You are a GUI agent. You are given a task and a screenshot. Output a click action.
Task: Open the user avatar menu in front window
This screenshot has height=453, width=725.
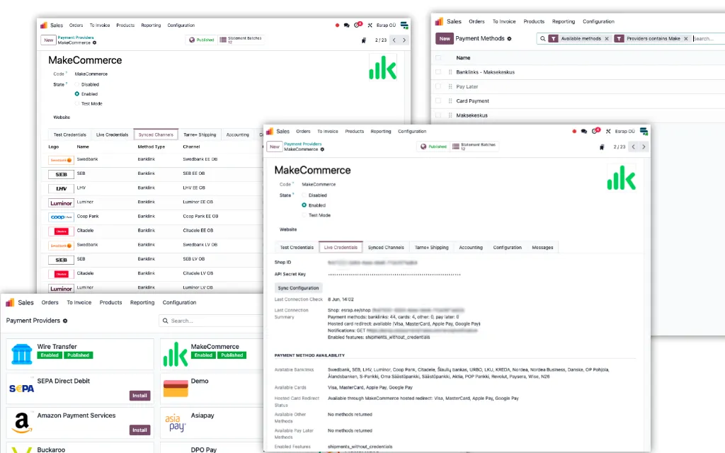click(x=644, y=131)
